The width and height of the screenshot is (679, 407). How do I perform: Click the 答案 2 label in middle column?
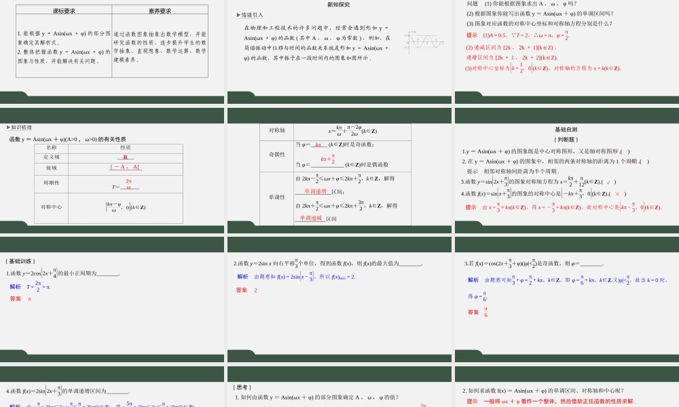[242, 289]
